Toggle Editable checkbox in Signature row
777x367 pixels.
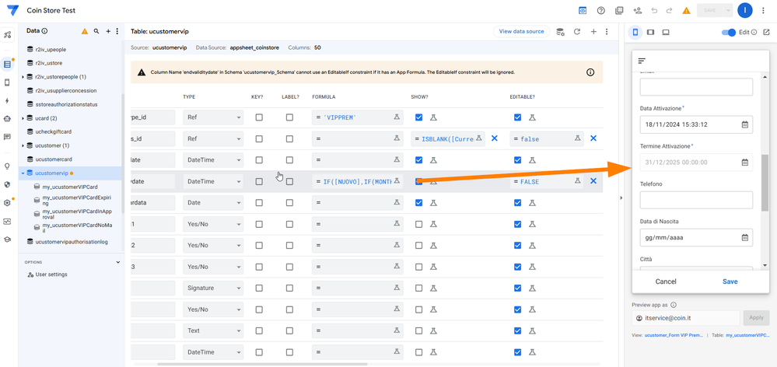pyautogui.click(x=518, y=288)
